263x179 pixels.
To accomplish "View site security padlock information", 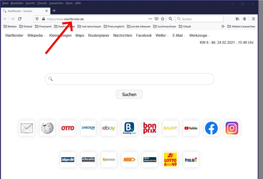I will [x=43, y=19].
